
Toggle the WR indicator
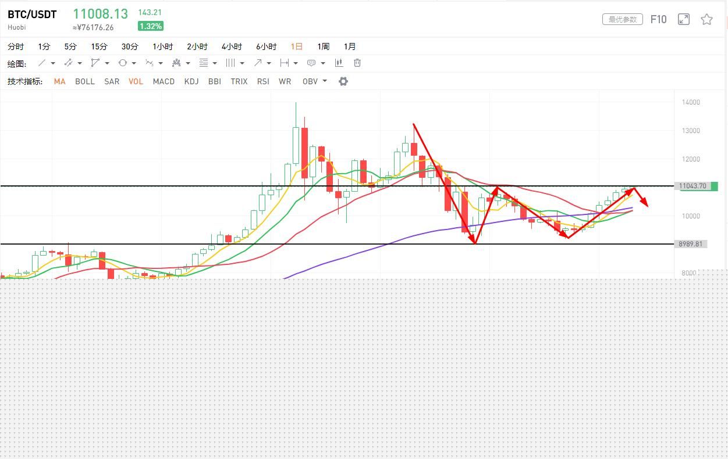click(285, 81)
